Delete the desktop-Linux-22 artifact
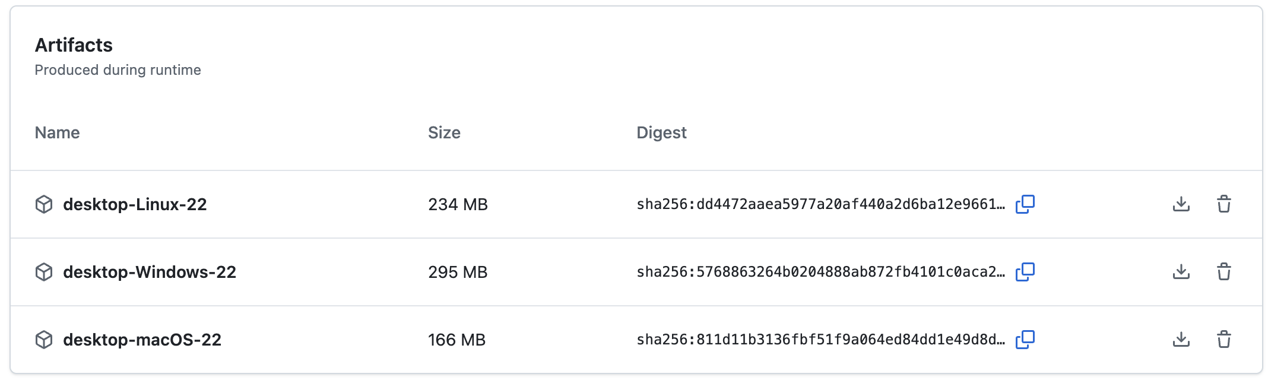This screenshot has width=1268, height=380. tap(1224, 204)
